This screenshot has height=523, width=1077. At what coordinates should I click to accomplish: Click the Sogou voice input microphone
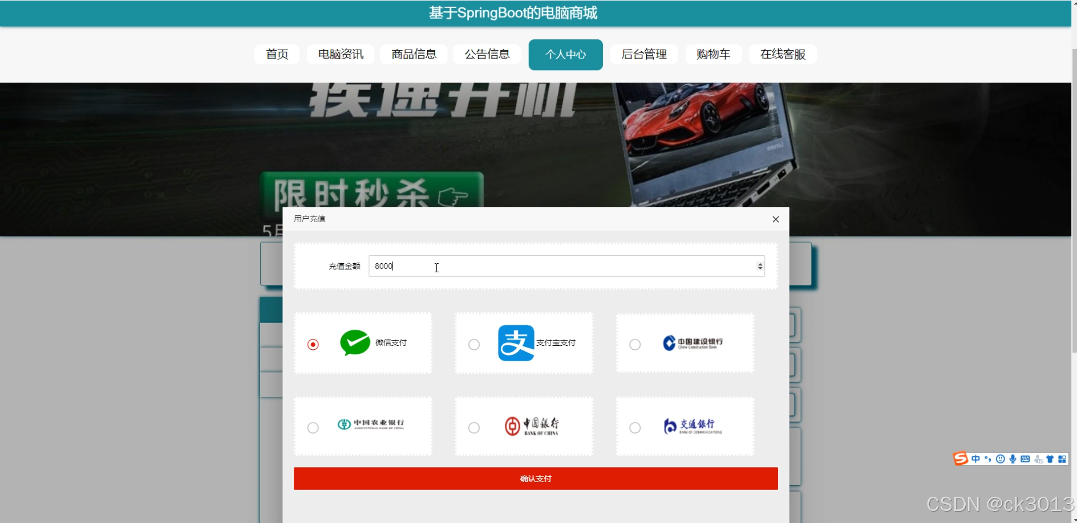pos(1013,459)
